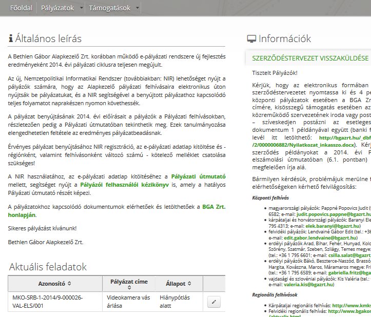Email judit.popovics.pappne@bgazrt.hu
The image size is (371, 317).
click(334, 214)
